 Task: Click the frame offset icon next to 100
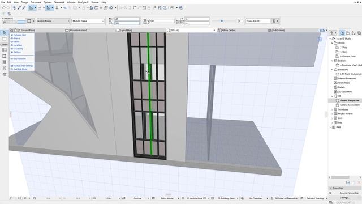[x=146, y=22]
